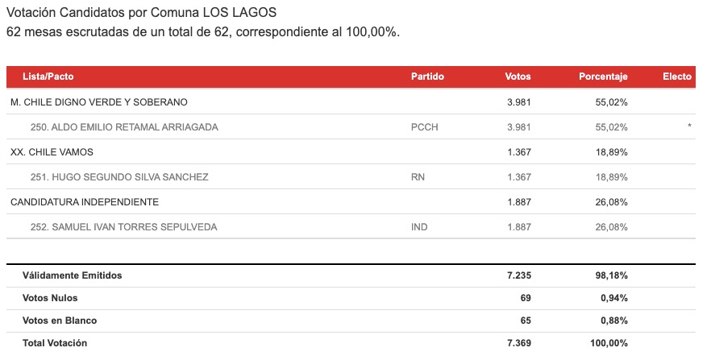The image size is (711, 360).
Task: Click the Electo column header
Action: tap(677, 77)
